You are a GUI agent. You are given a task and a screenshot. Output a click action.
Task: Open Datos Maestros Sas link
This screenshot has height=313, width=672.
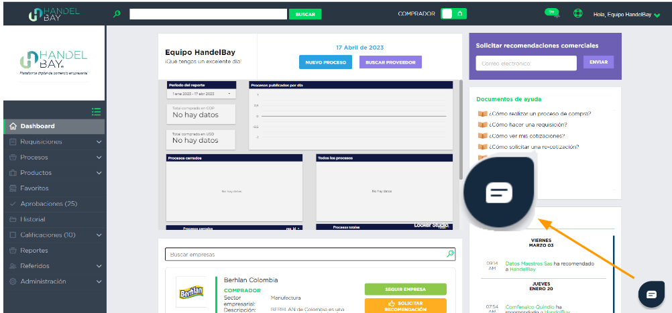click(529, 264)
